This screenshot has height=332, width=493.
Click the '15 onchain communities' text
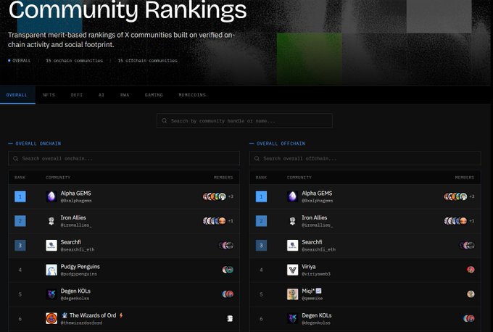(x=74, y=60)
